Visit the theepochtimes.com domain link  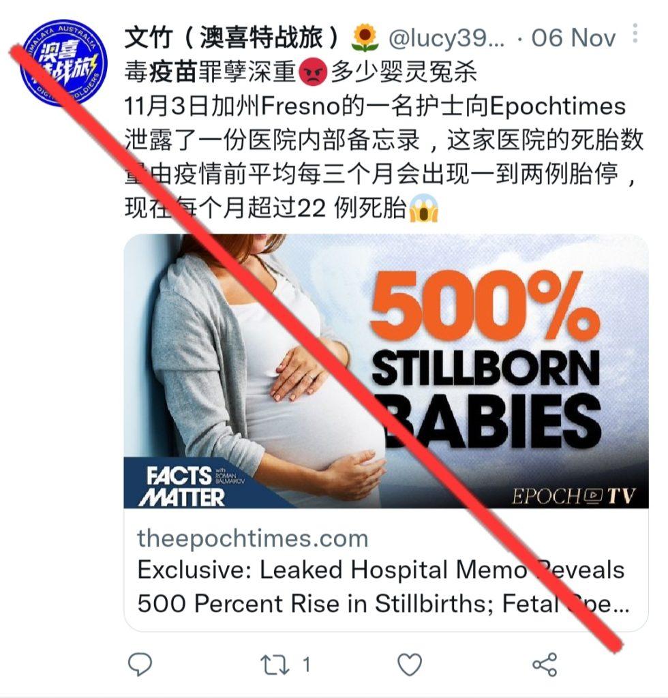pos(253,538)
